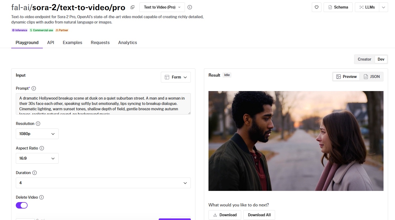
Task: Click the Aspect Ratio info icon
Action: (x=42, y=148)
